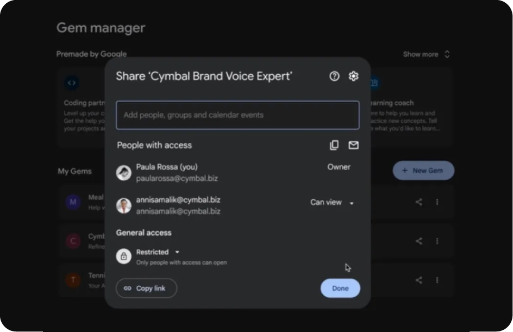Click the General access heading

[143, 233]
